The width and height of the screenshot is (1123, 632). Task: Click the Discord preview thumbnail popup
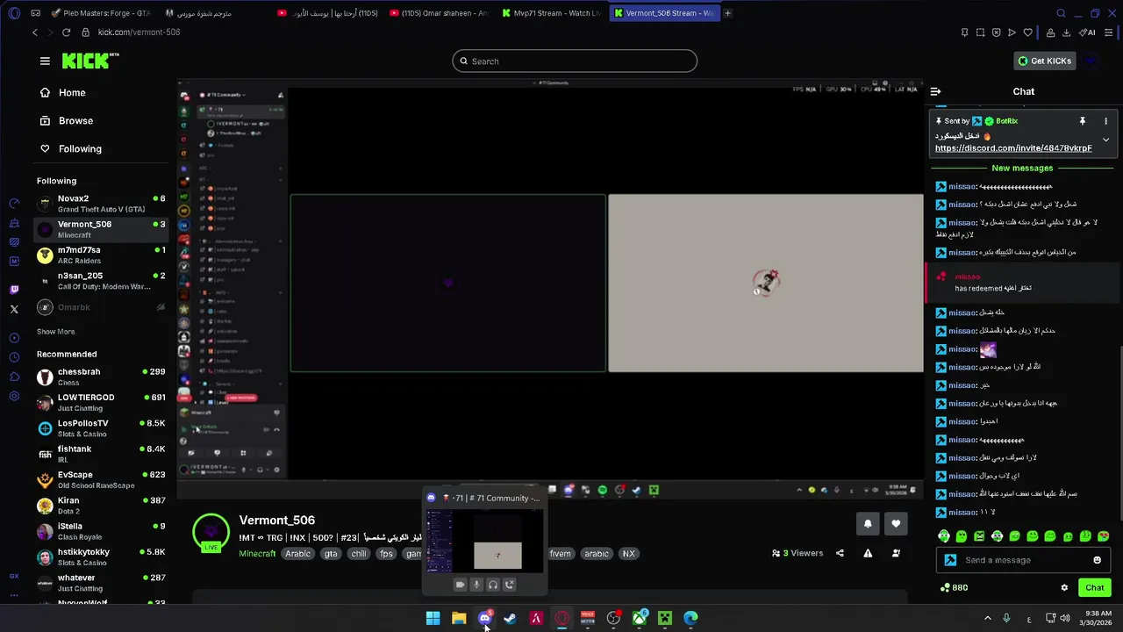(484, 542)
